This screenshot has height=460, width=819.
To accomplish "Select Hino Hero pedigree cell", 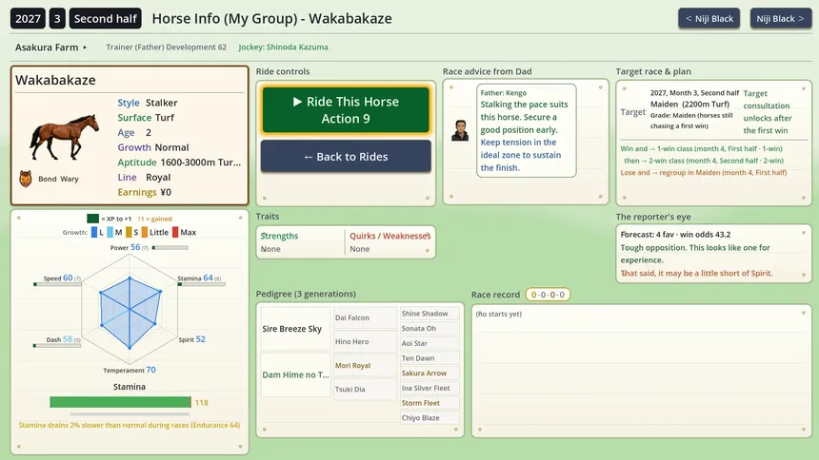I will pos(365,341).
